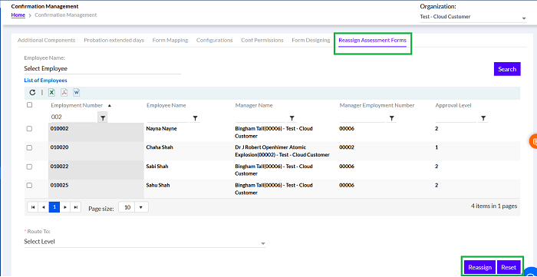The width and height of the screenshot is (537, 277).
Task: Check the select-all header checkbox
Action: [x=29, y=105]
